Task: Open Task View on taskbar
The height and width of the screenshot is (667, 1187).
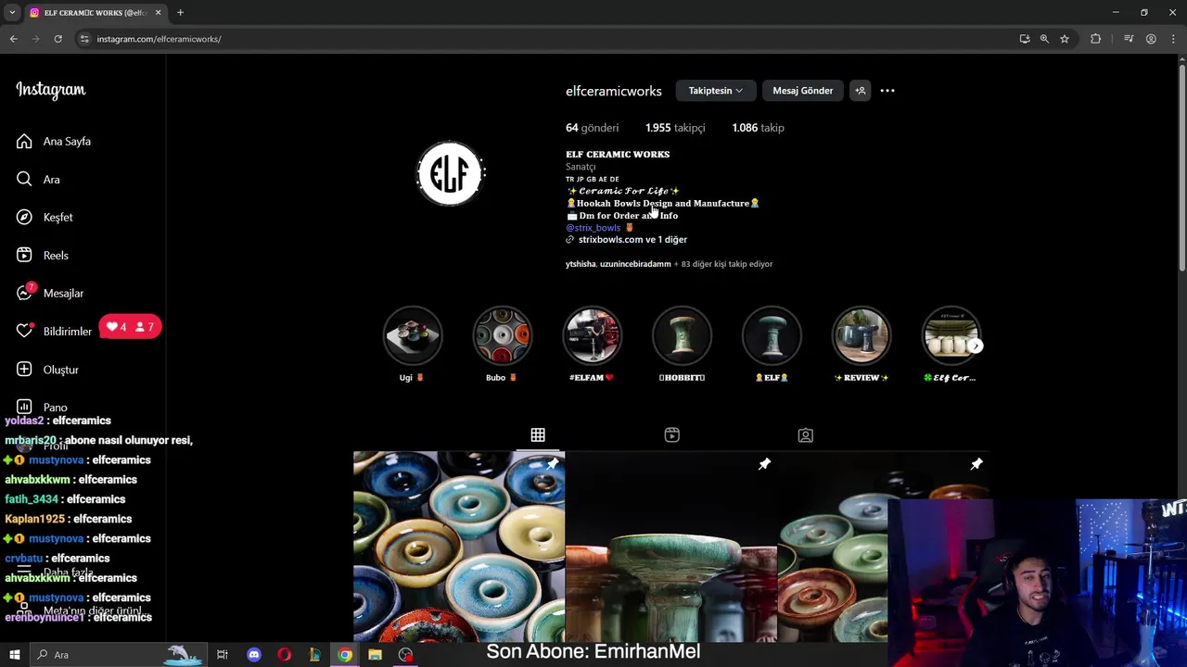Action: [223, 654]
